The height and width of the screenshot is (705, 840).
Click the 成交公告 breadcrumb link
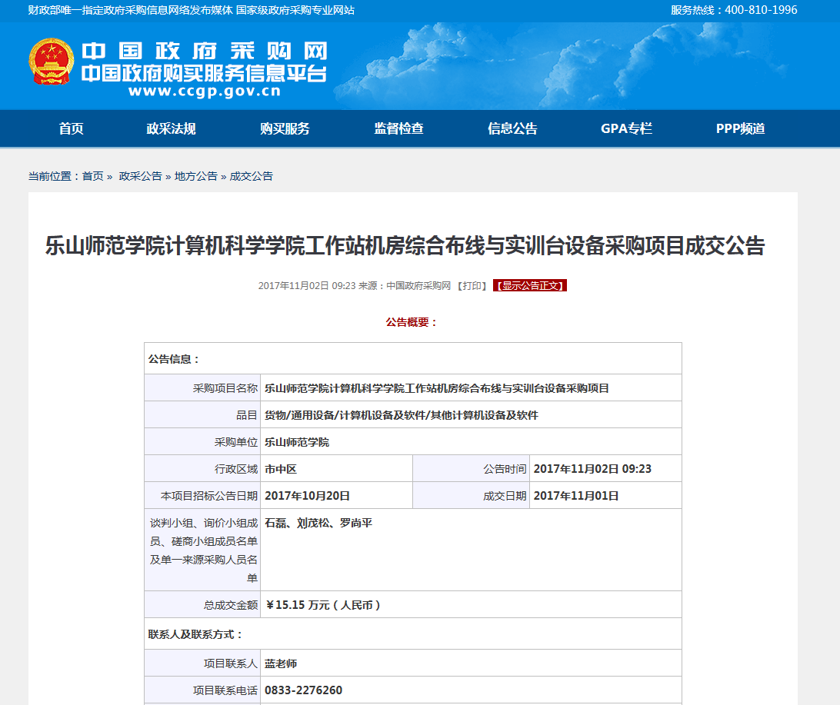click(x=251, y=176)
